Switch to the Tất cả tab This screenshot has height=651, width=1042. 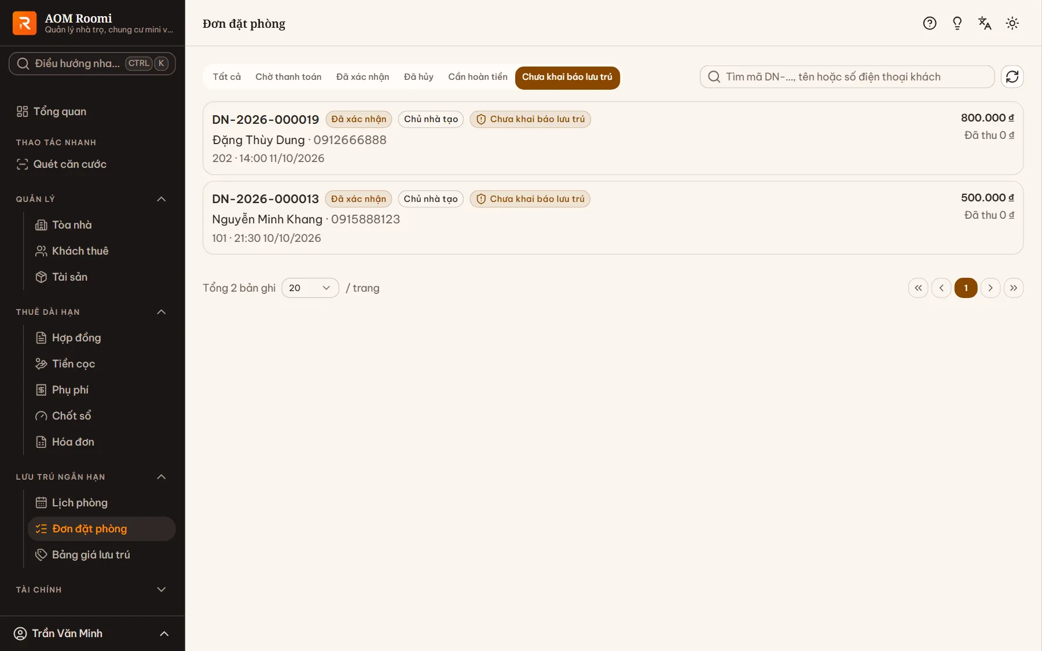[x=227, y=77]
